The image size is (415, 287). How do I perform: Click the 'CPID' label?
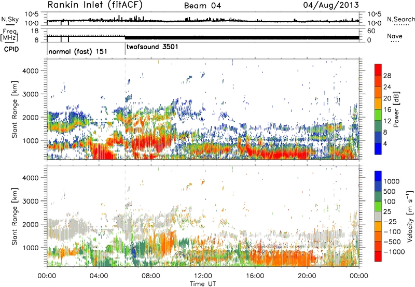(x=11, y=49)
